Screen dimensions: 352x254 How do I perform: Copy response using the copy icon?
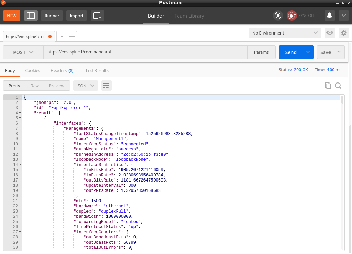click(x=328, y=86)
